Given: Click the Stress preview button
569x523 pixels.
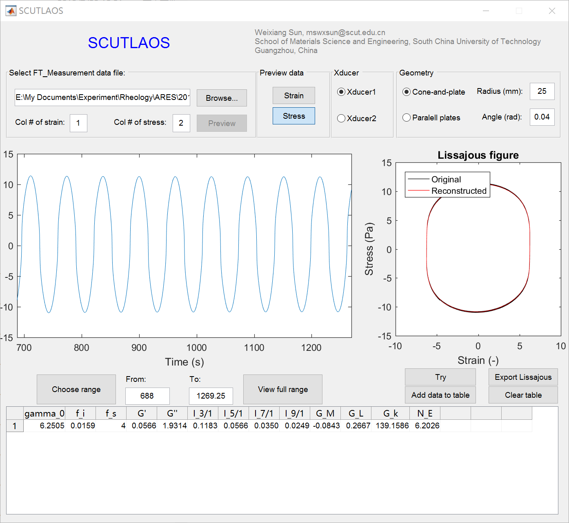Looking at the screenshot, I should (x=293, y=116).
